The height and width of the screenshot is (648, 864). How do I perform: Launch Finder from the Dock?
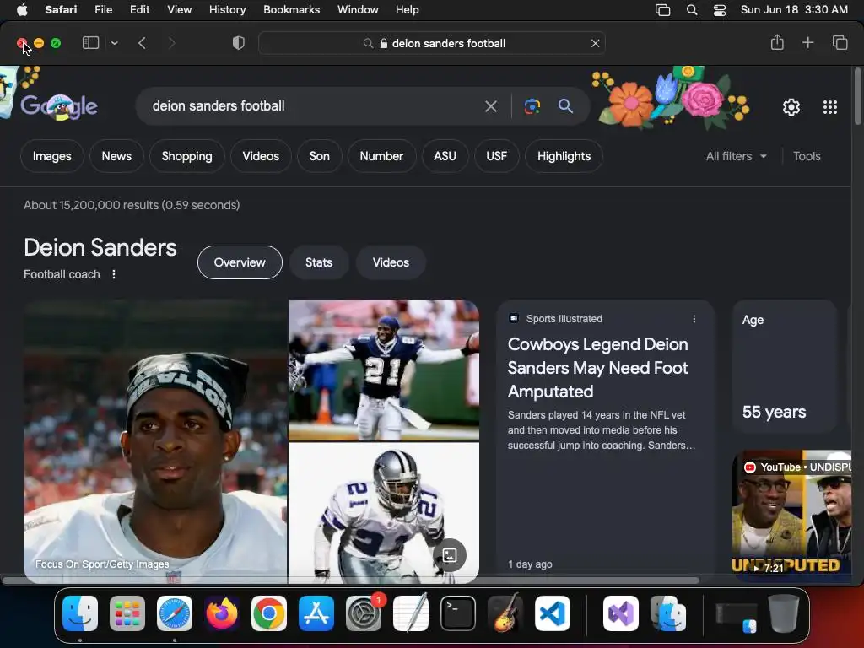(80, 613)
